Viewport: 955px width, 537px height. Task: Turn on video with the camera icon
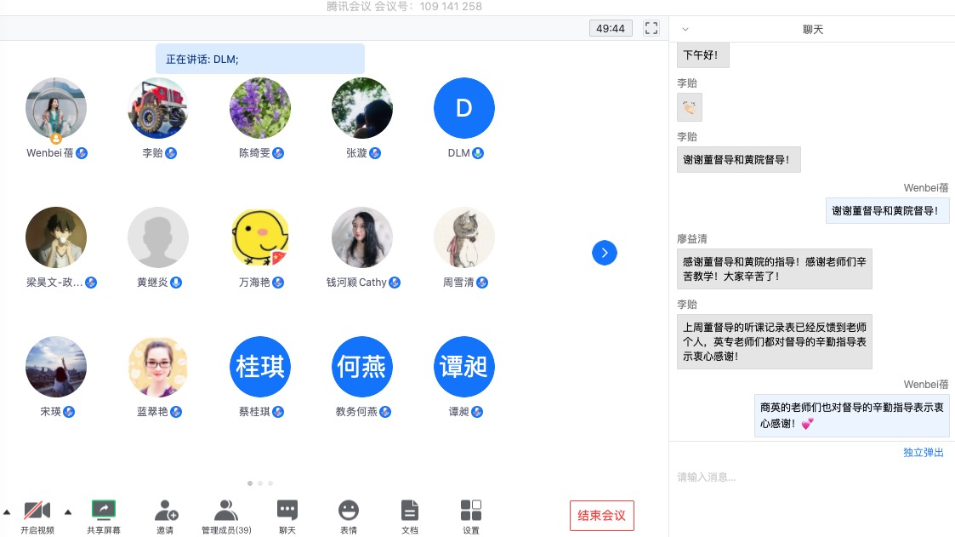pyautogui.click(x=37, y=511)
